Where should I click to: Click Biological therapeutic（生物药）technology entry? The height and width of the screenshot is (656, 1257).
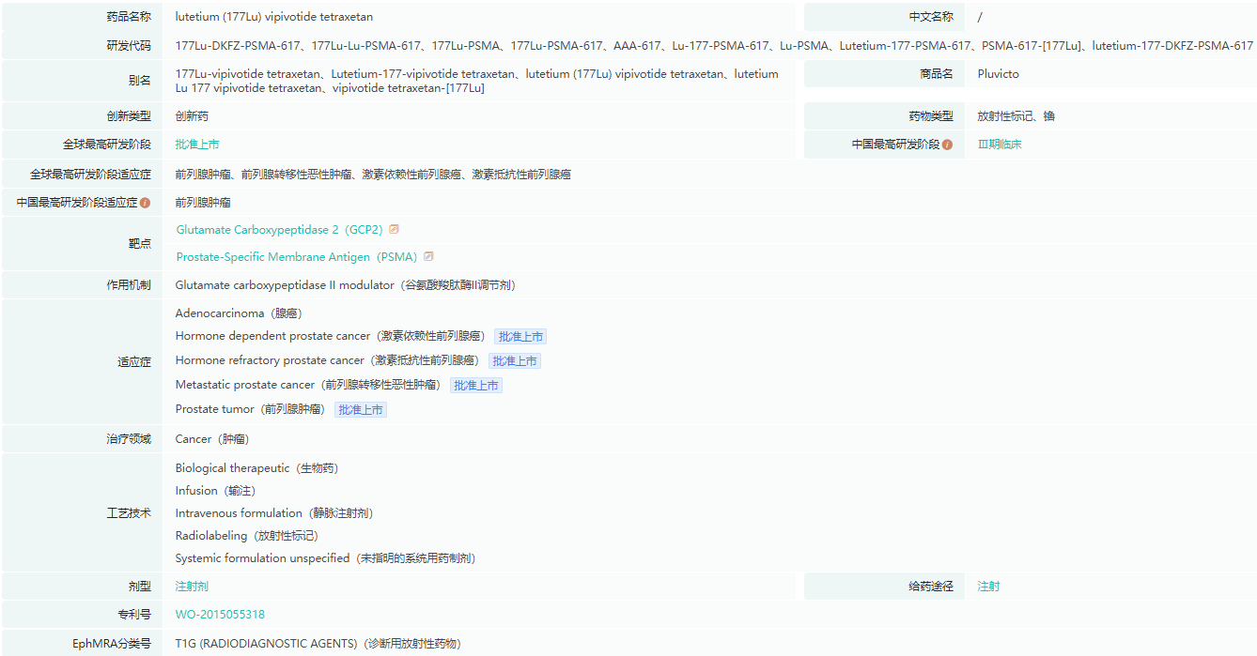[x=256, y=468]
